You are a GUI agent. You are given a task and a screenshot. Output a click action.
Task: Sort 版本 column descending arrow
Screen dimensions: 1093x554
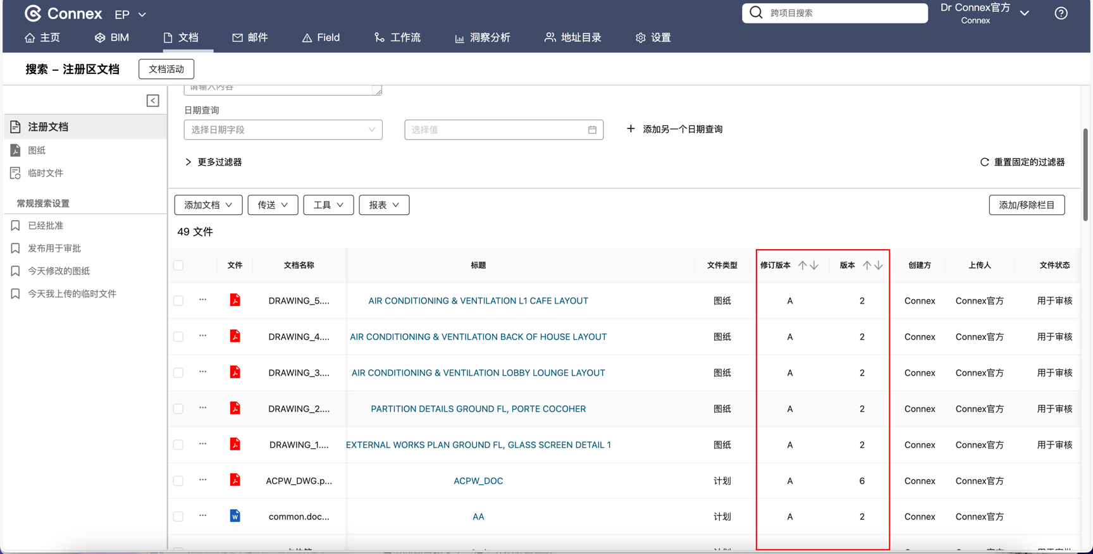click(x=879, y=266)
